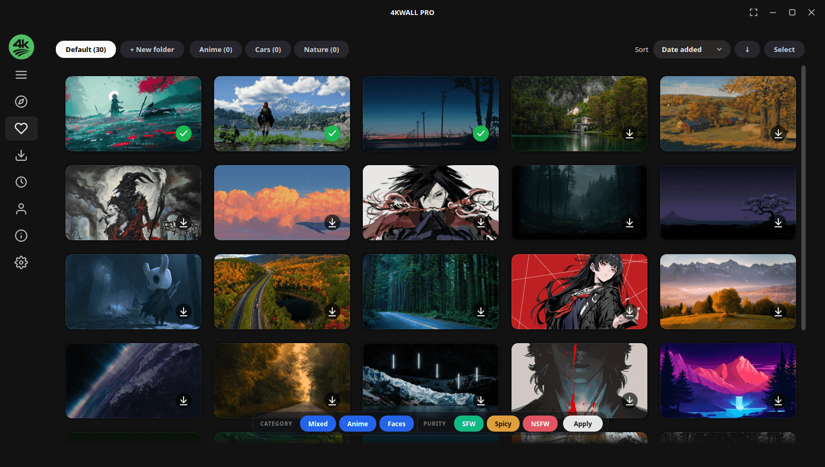Toggle the Spicy purity filter
This screenshot has width=825, height=467.
coord(503,424)
